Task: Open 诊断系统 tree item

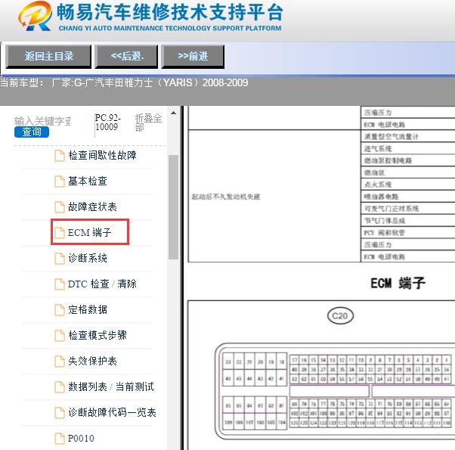Action: click(x=88, y=258)
